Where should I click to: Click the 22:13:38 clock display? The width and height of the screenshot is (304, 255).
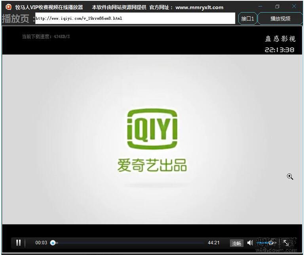click(x=279, y=50)
